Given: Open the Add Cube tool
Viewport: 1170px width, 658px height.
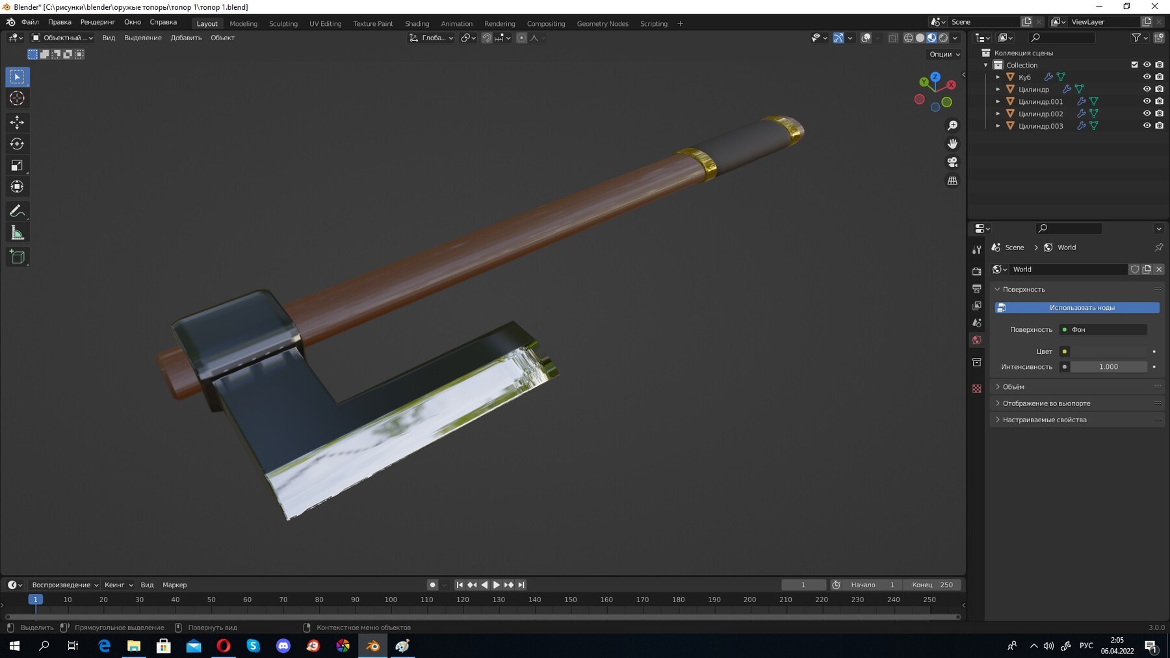Looking at the screenshot, I should [17, 256].
